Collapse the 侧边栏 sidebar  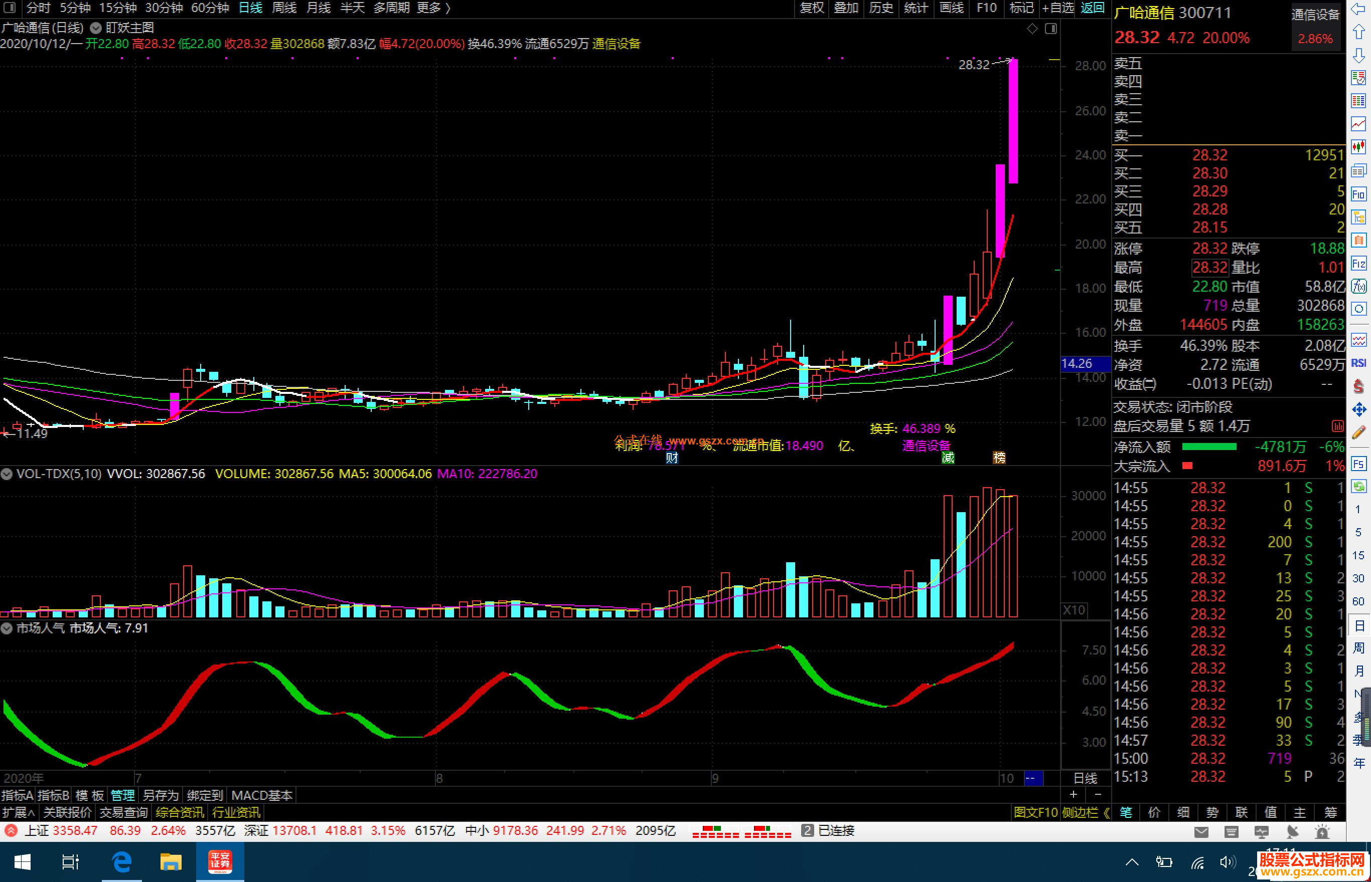(1086, 813)
